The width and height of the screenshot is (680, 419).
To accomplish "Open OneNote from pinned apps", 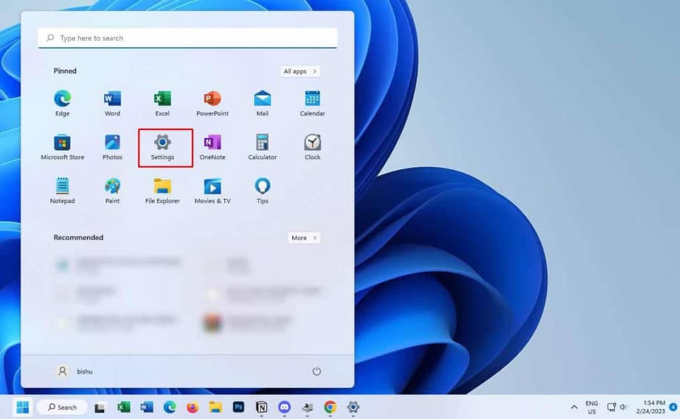I will 212,143.
